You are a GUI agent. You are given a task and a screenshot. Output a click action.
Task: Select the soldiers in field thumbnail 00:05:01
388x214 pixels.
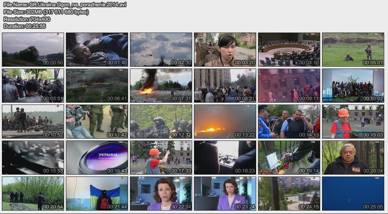tap(353, 50)
